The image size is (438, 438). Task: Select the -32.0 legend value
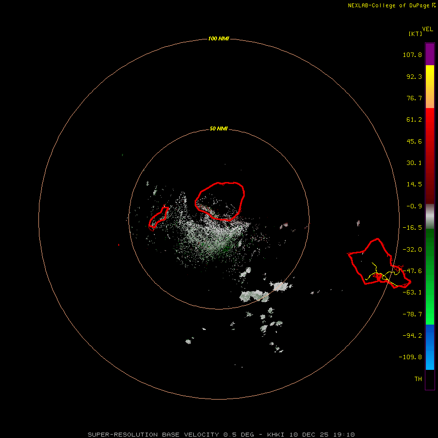pos(412,250)
